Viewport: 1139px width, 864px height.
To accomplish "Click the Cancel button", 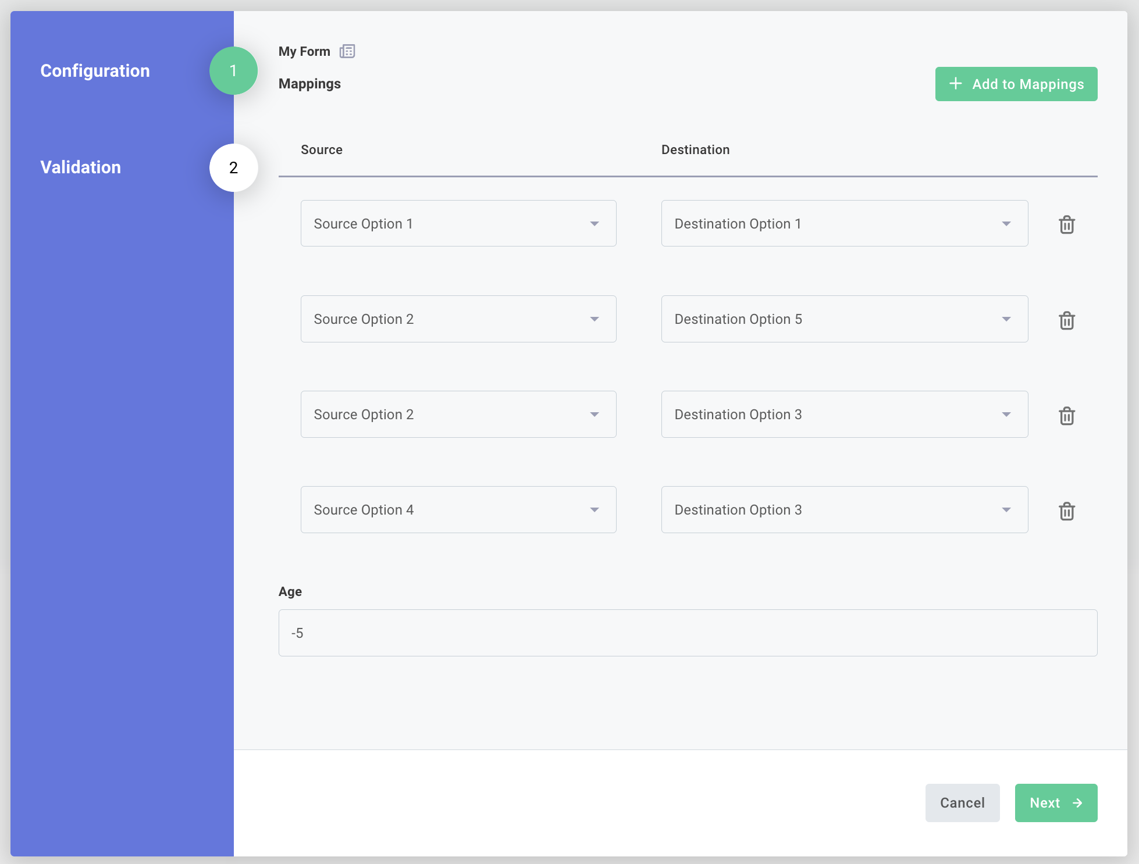I will pyautogui.click(x=962, y=803).
